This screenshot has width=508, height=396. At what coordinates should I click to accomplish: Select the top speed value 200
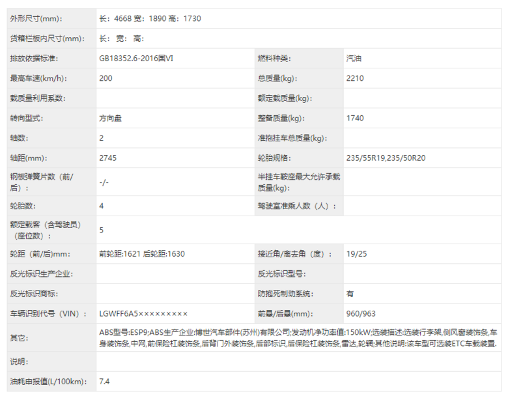(x=106, y=78)
